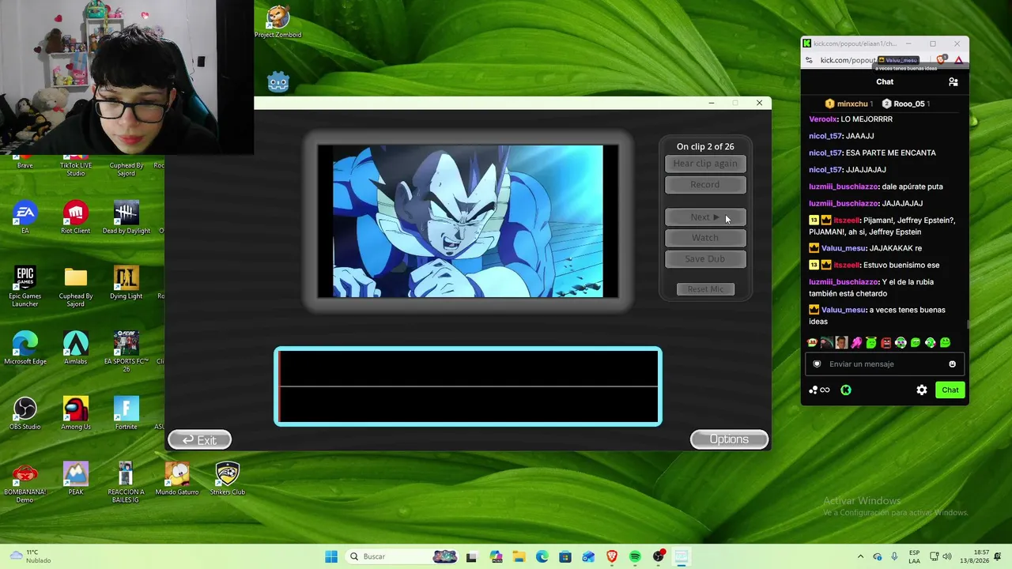Launch the Among Us shortcut
Screen dimensions: 1012x569
point(76,413)
